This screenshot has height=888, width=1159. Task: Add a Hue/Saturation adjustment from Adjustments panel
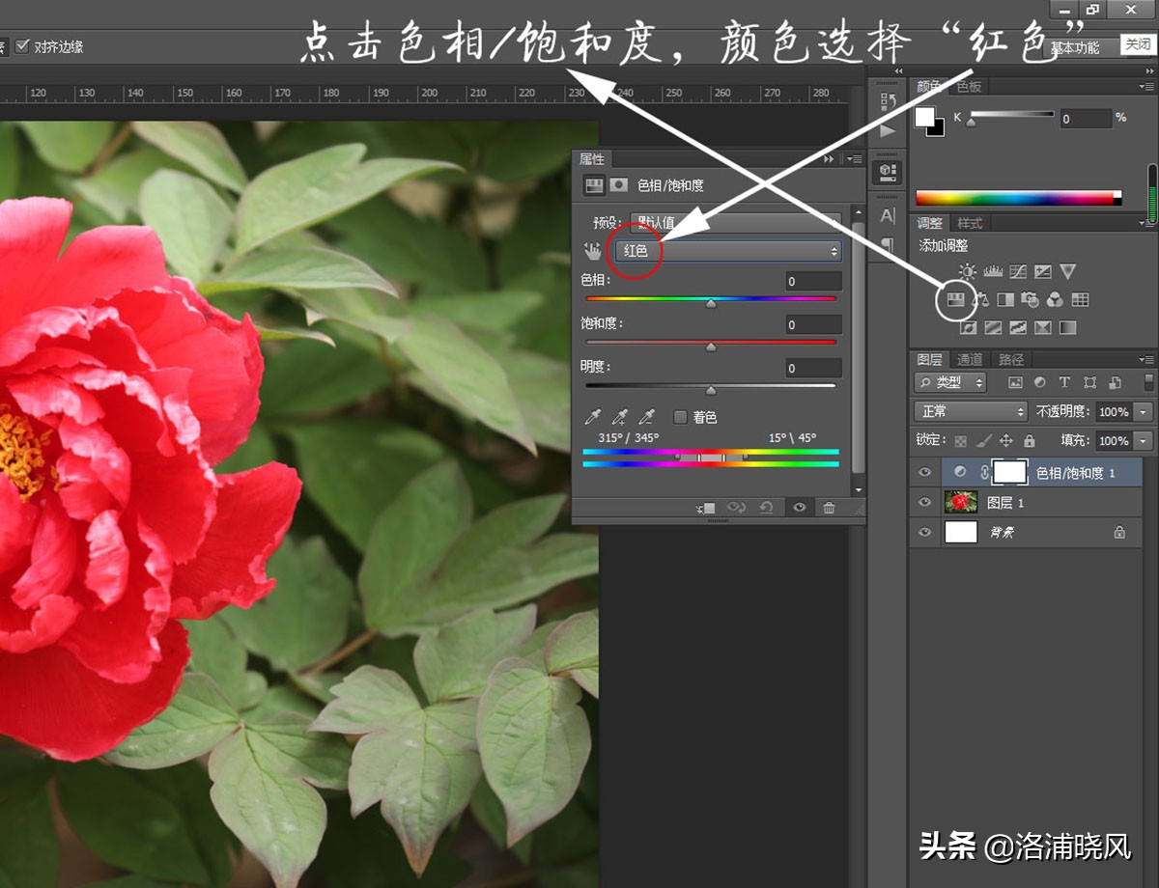tap(956, 299)
